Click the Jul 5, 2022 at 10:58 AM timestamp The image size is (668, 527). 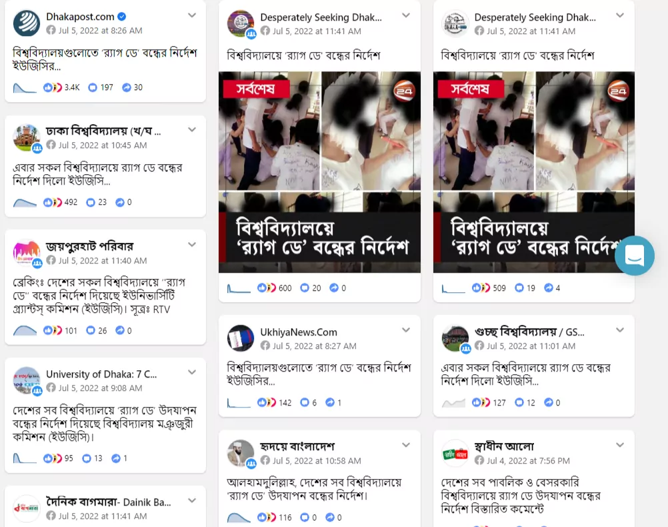[317, 460]
